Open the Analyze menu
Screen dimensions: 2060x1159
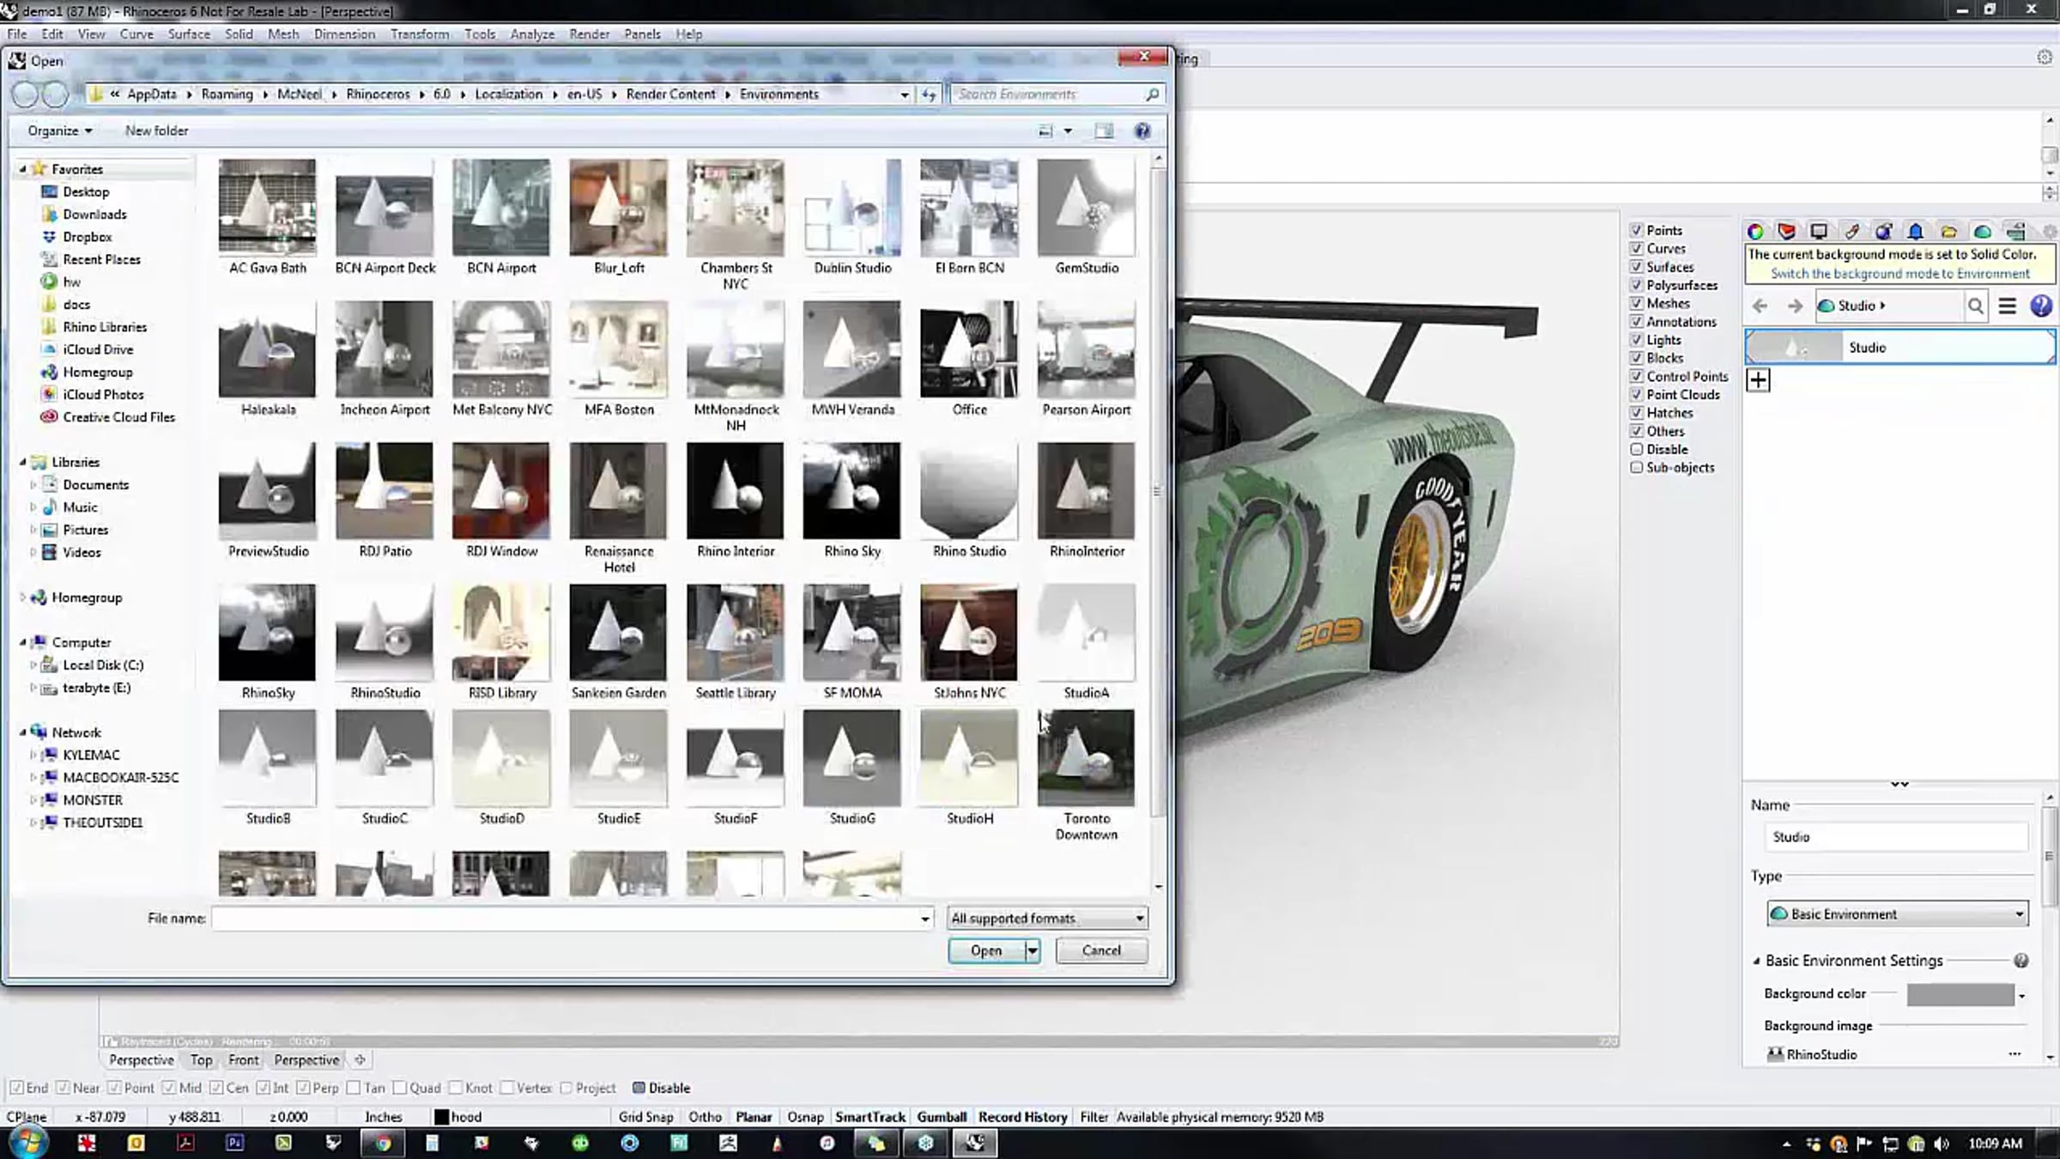pyautogui.click(x=532, y=34)
